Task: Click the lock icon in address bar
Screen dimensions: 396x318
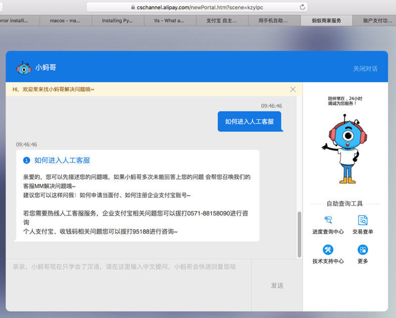Action: coord(133,7)
